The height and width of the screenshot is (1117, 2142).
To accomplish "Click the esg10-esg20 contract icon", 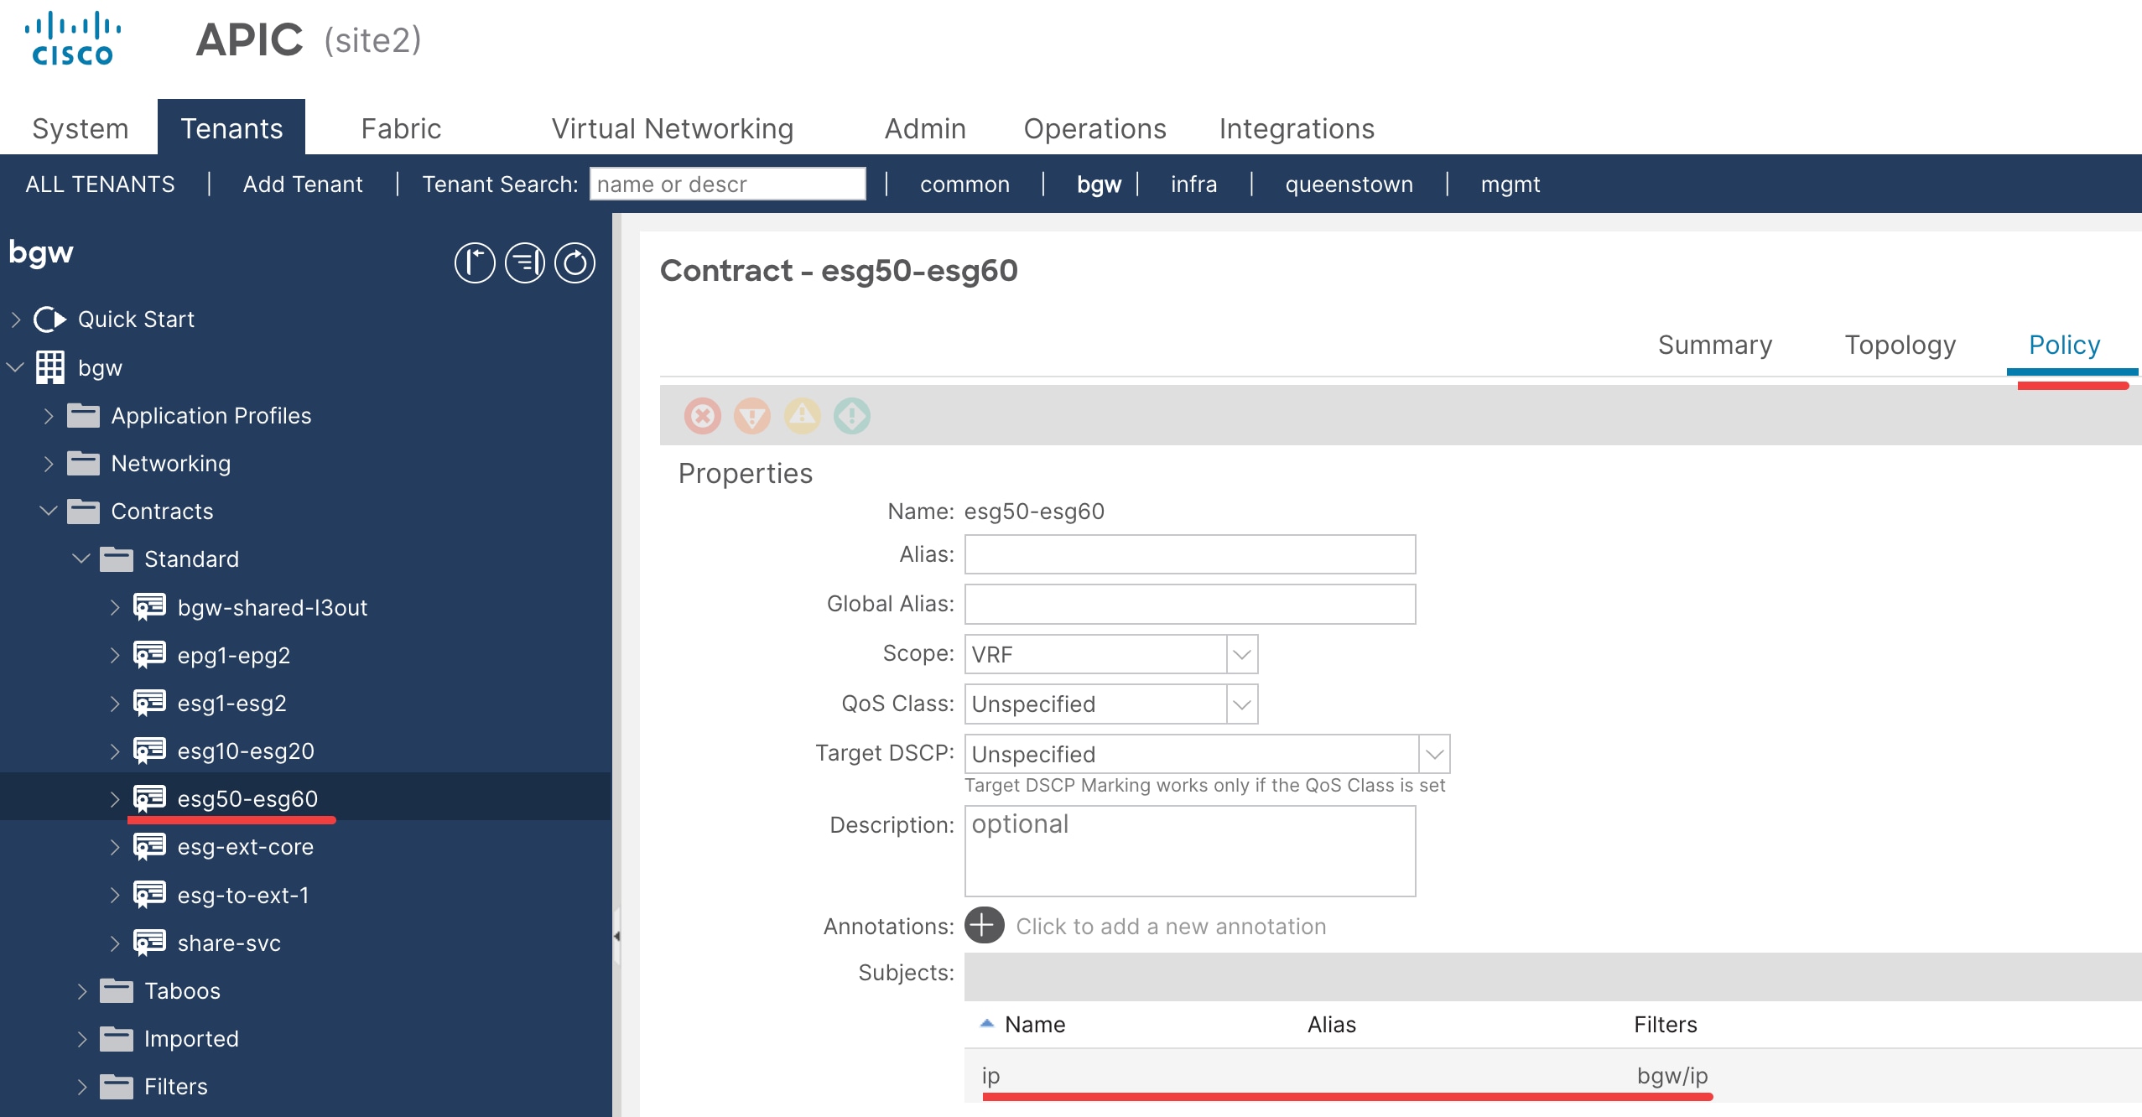I will tap(149, 751).
